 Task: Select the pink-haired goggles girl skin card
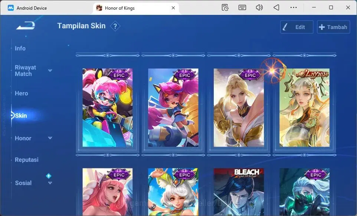point(108,108)
